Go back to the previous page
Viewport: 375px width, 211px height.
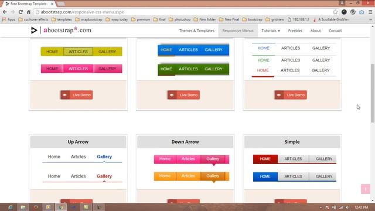coord(5,12)
